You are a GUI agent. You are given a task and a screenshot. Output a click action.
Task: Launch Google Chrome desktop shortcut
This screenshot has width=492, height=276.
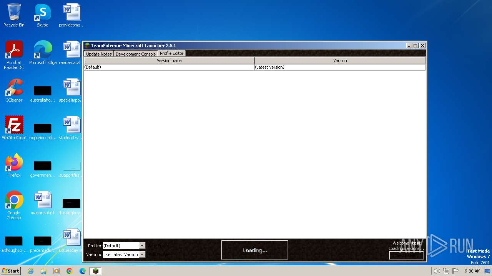[14, 205]
